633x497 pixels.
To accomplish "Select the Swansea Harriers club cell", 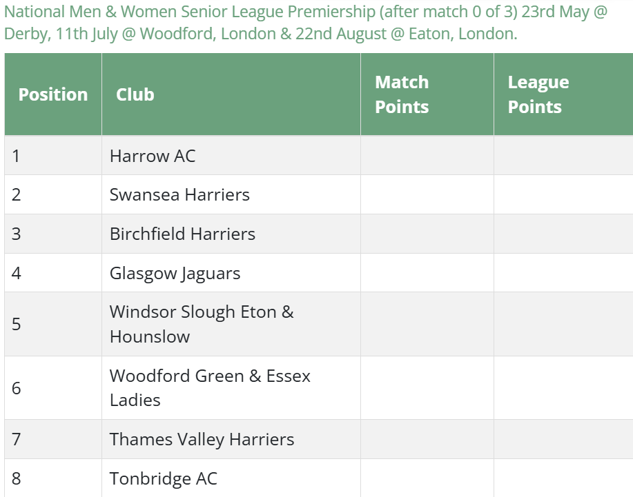I will click(x=179, y=194).
